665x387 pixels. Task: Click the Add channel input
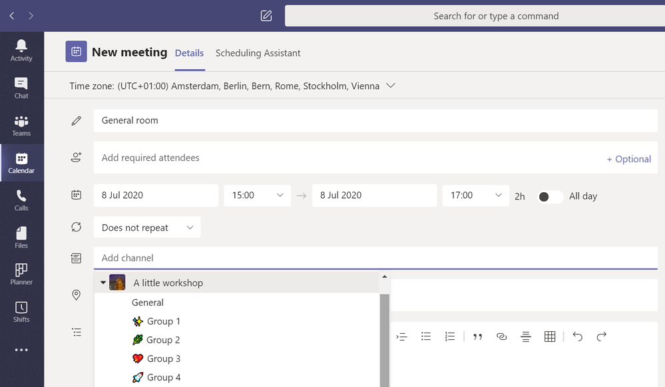(x=375, y=258)
